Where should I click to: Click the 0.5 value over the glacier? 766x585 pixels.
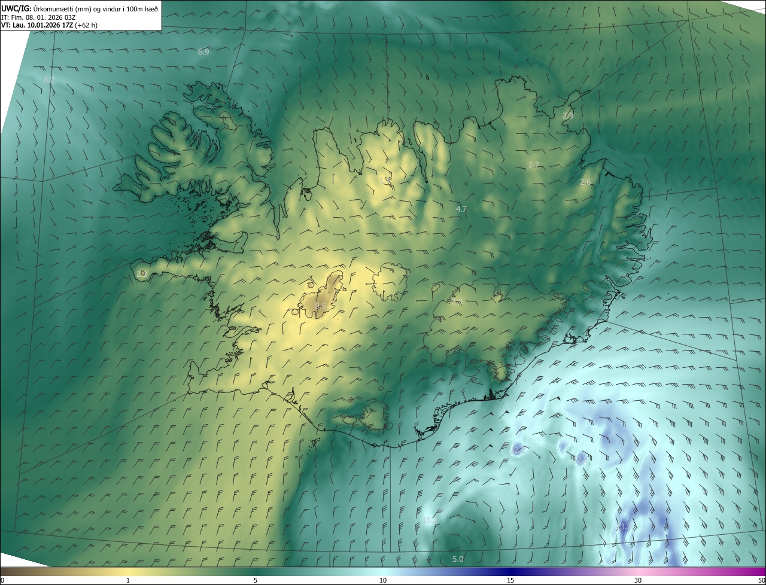click(x=320, y=306)
